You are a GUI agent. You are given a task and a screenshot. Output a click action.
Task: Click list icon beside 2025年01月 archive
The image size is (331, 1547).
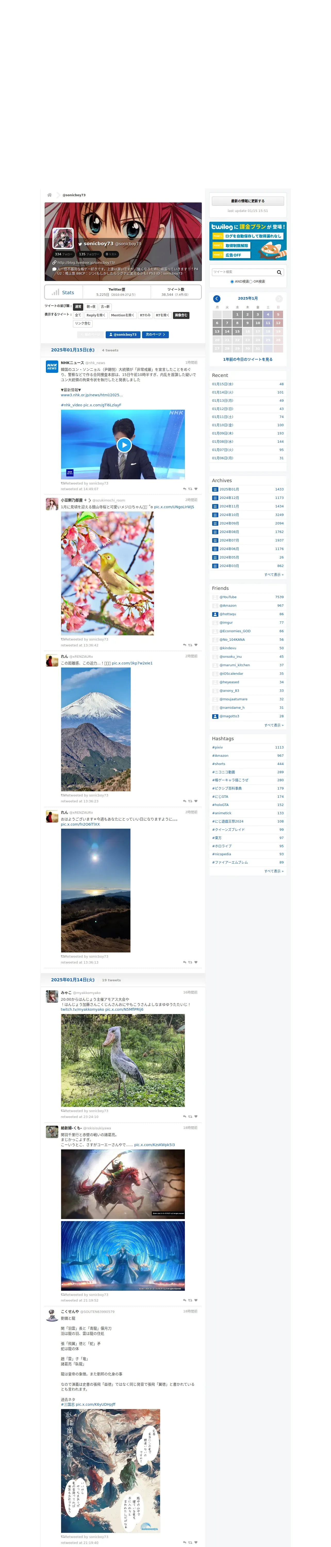pos(215,489)
